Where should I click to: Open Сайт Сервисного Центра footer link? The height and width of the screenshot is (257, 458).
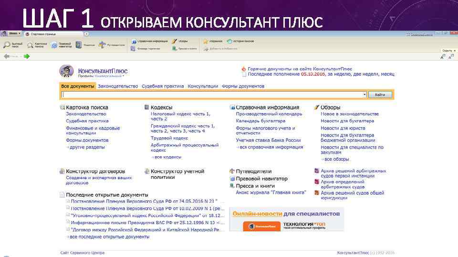coord(83,253)
